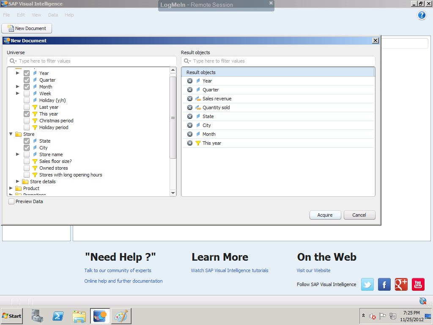Focus the Result objects filter input field

click(278, 61)
